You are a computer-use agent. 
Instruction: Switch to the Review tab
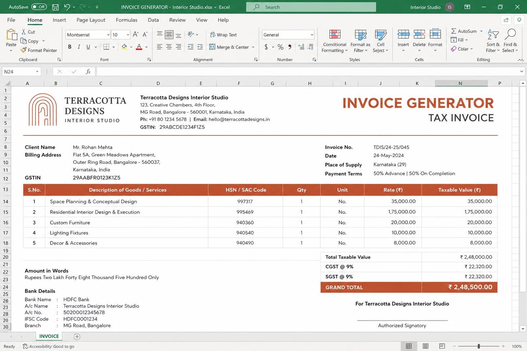177,20
